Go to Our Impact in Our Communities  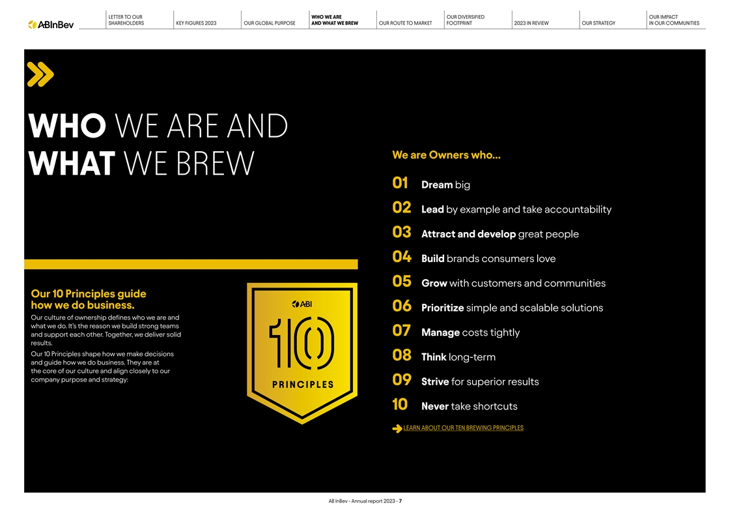[674, 20]
